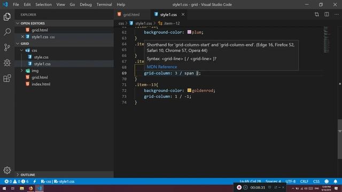Screen dimensions: 342x192
Task: Click the css breadcrumb segment
Action: pos(121,23)
